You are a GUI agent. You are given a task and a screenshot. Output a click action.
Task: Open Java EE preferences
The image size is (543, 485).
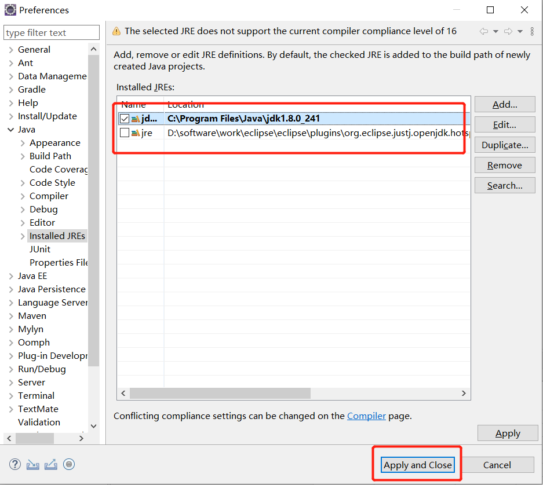point(32,276)
